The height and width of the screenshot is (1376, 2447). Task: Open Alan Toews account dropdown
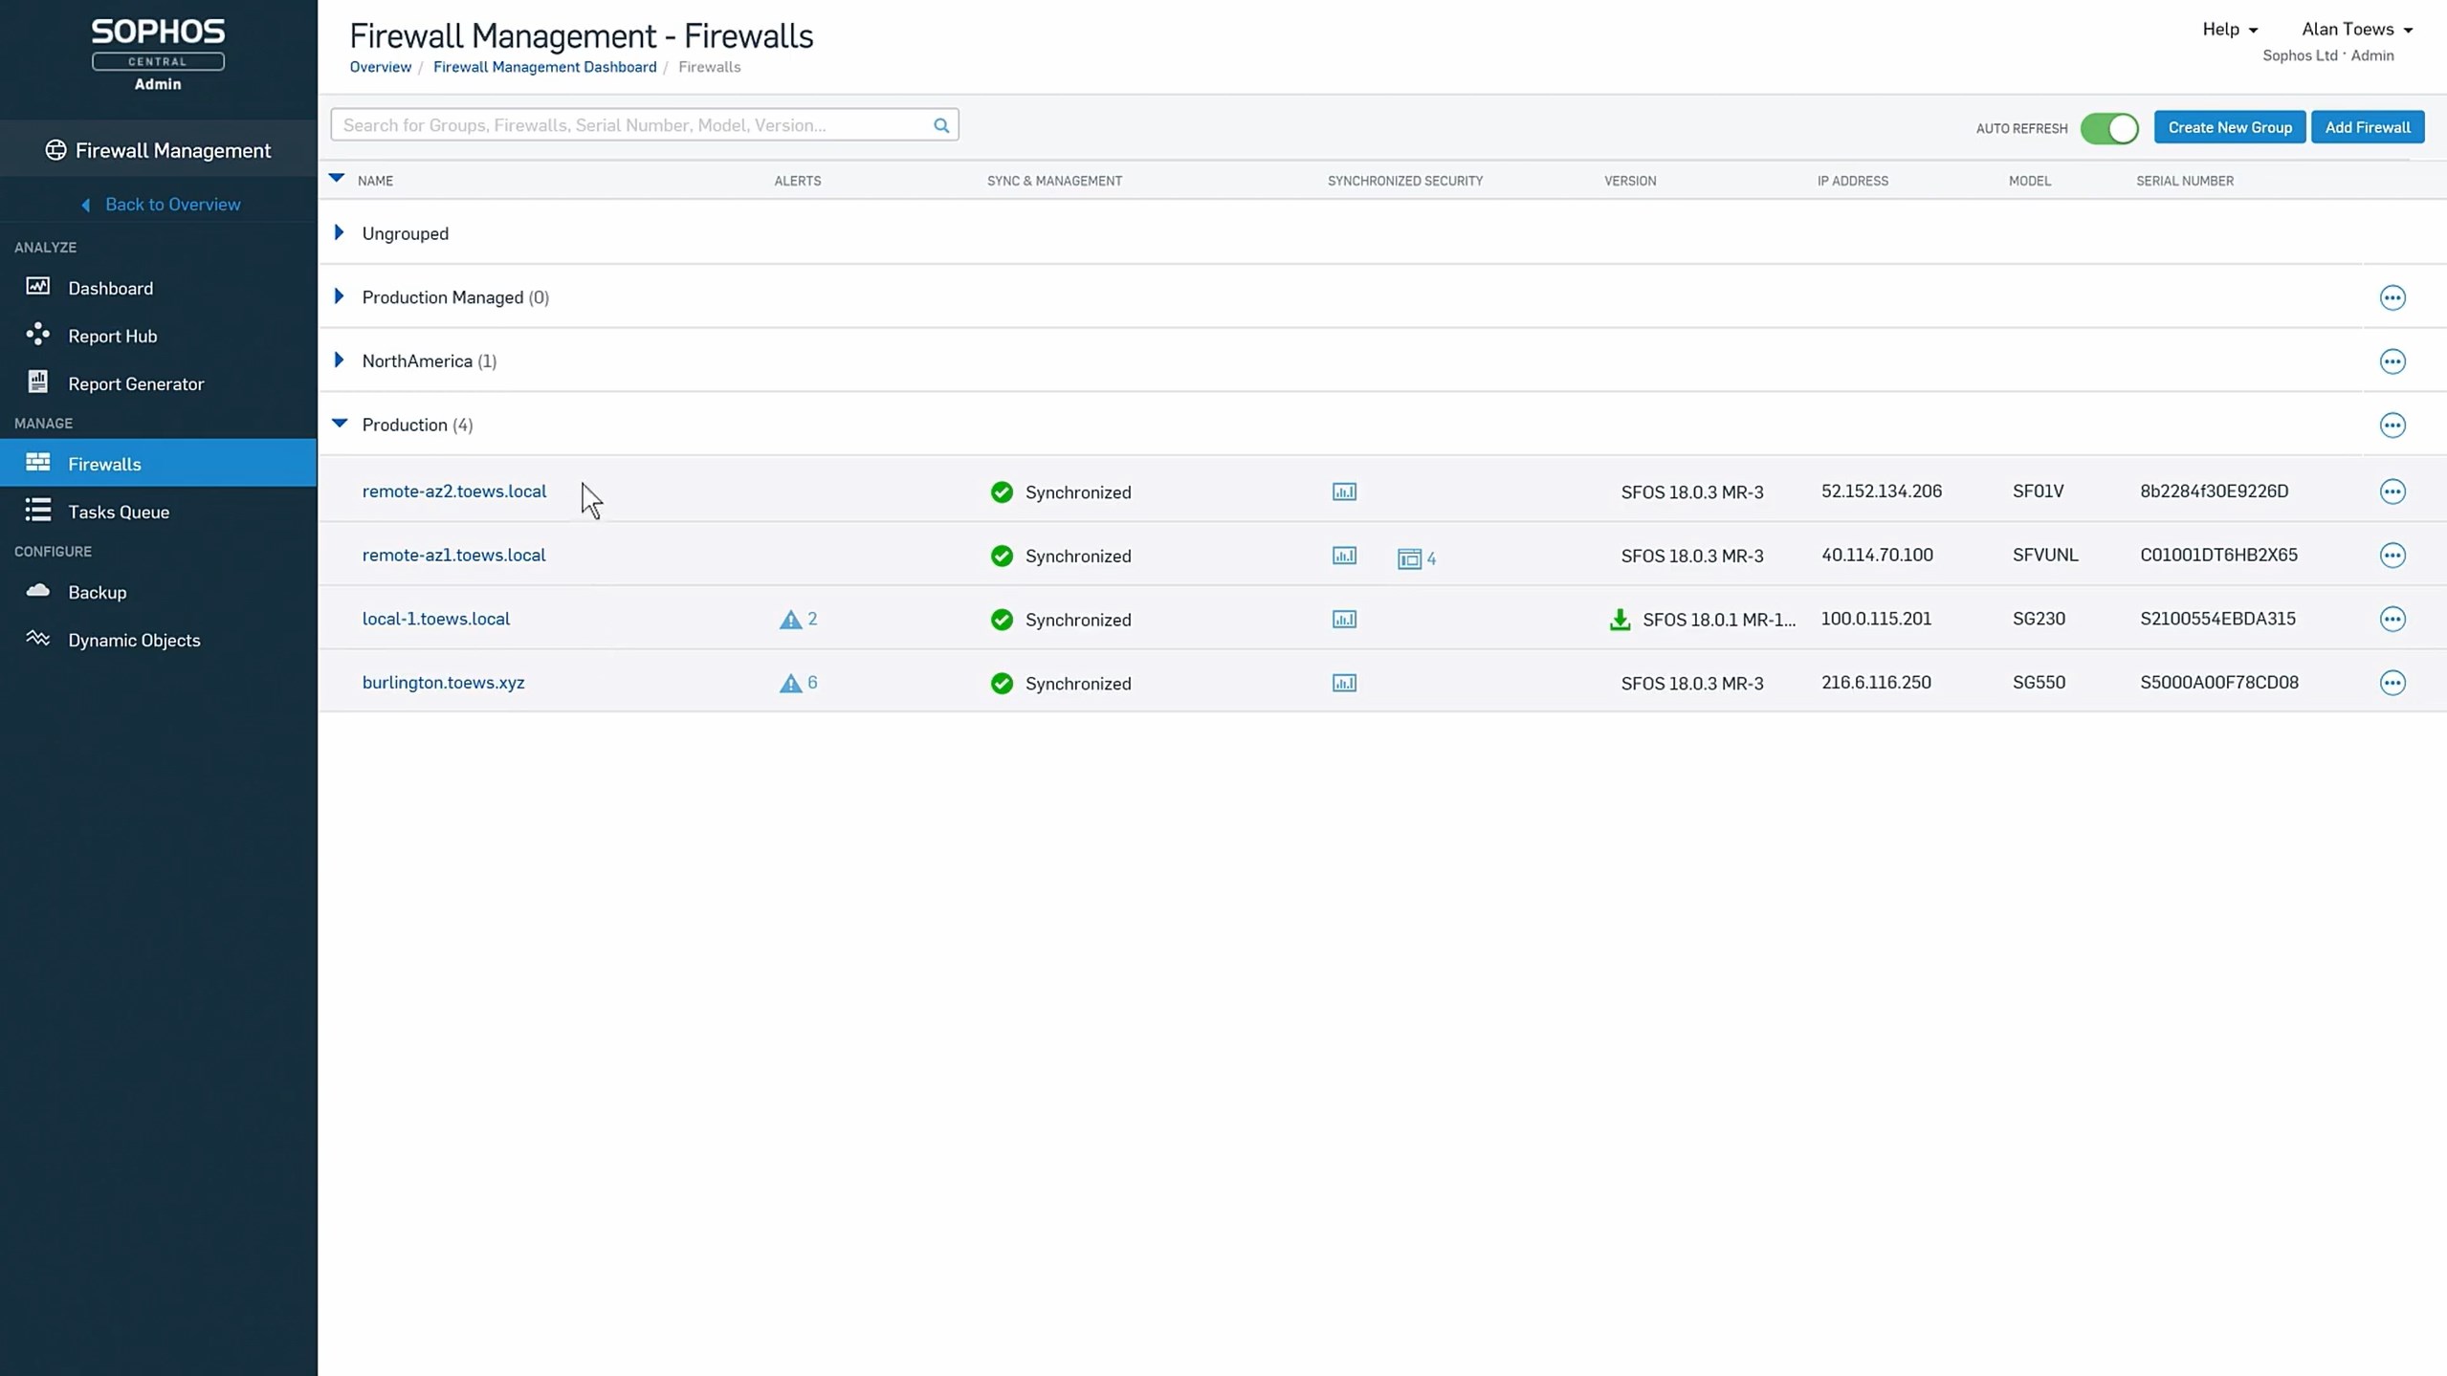pos(2356,30)
